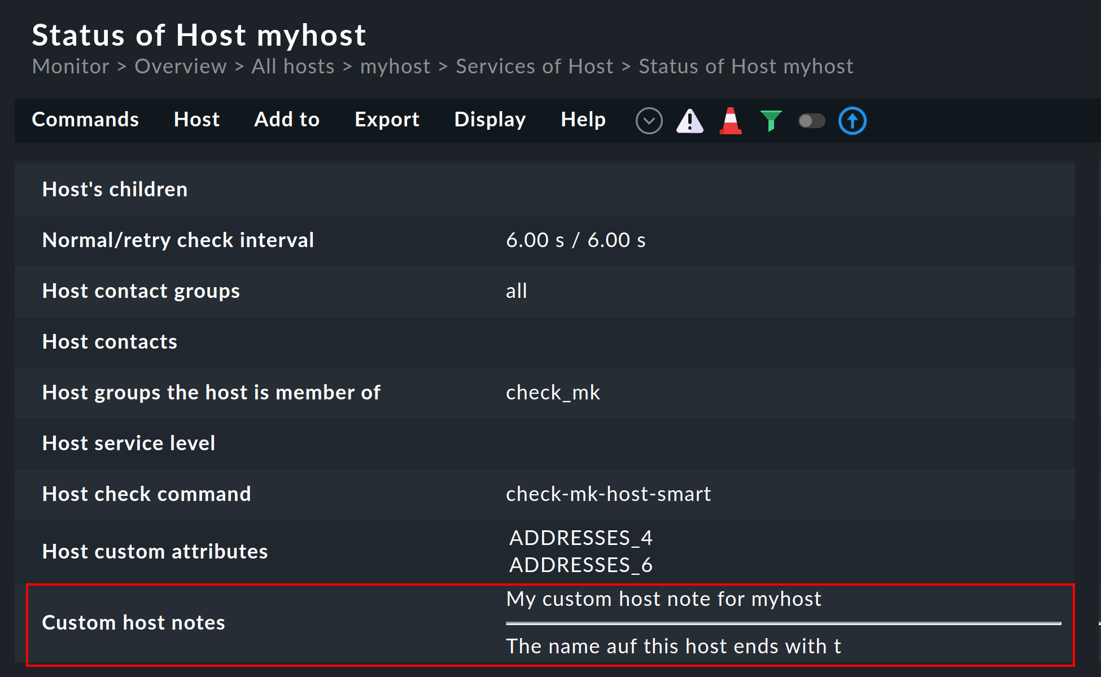
Task: Click the Display menu option
Action: (490, 120)
